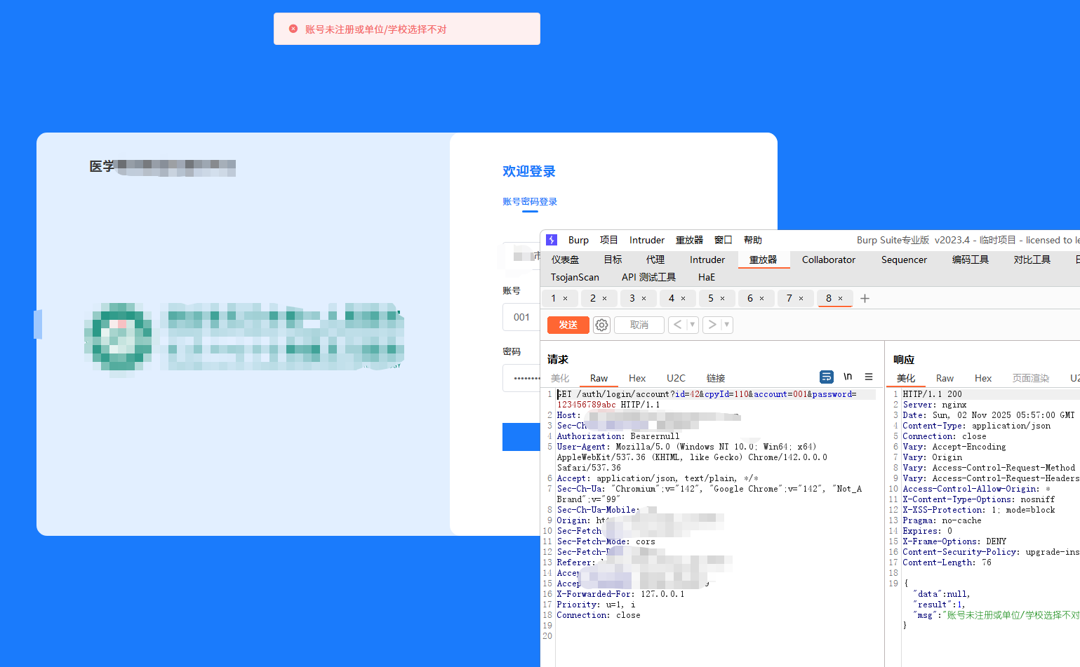This screenshot has width=1080, height=667.
Task: Close Repeater tab 6
Action: click(x=762, y=299)
